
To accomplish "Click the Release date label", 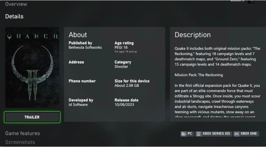I will point(126,100).
